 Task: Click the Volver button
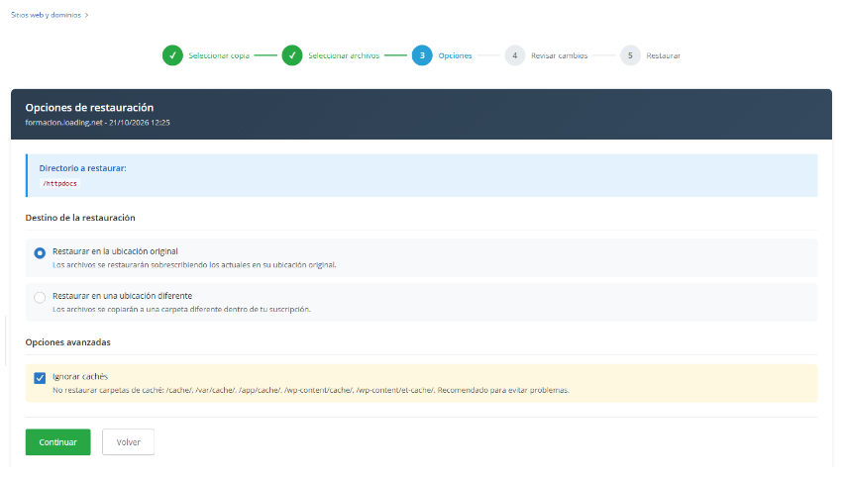(x=129, y=442)
